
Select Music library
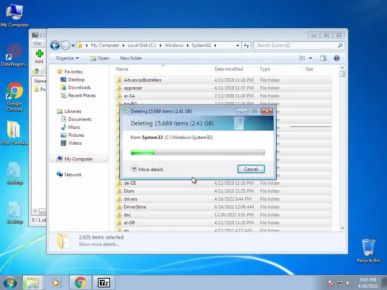[71, 127]
